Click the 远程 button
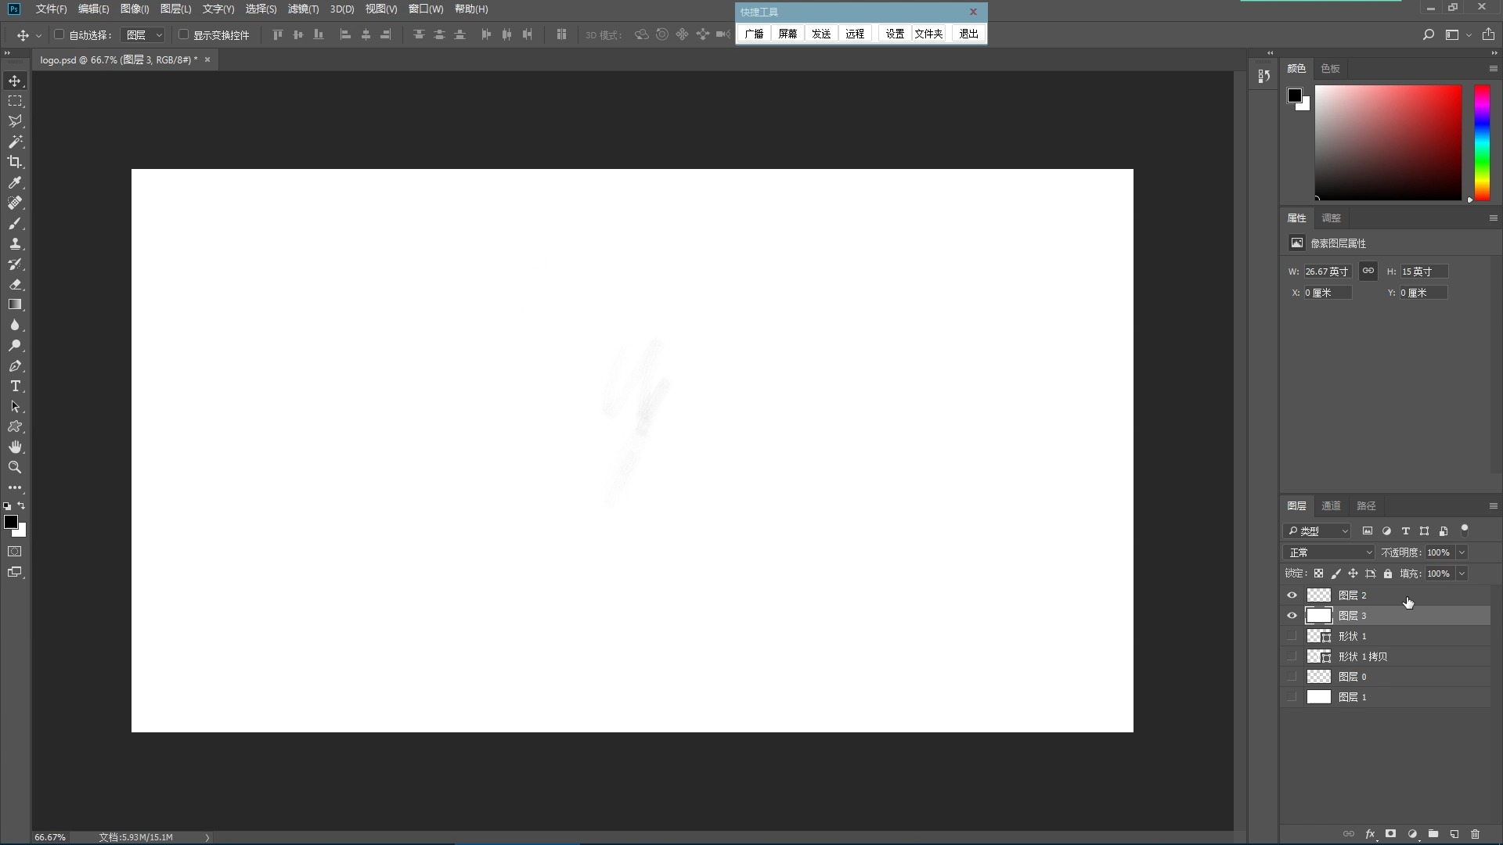1503x845 pixels. coord(855,34)
